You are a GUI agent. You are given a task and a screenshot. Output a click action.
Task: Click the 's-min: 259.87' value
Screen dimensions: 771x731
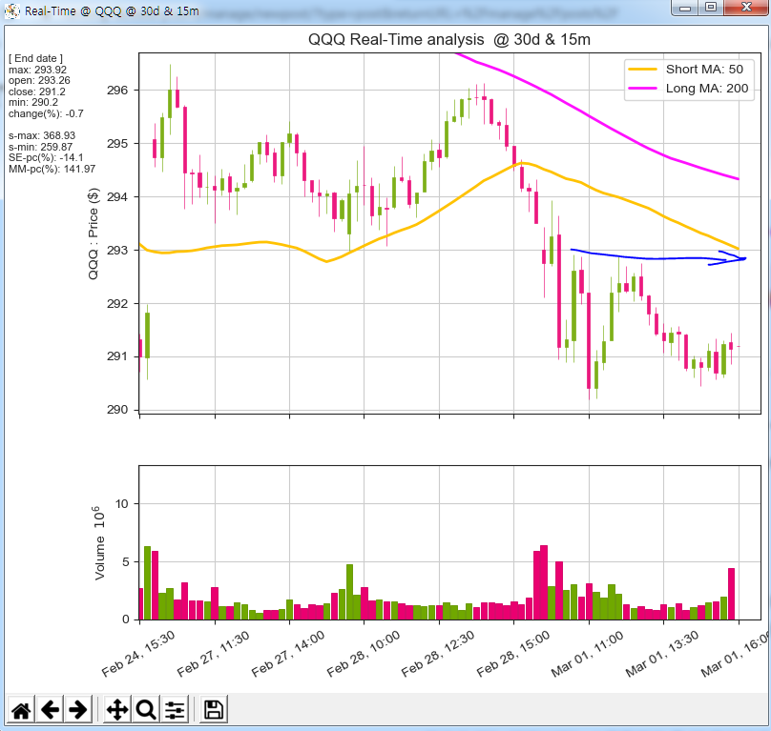40,147
